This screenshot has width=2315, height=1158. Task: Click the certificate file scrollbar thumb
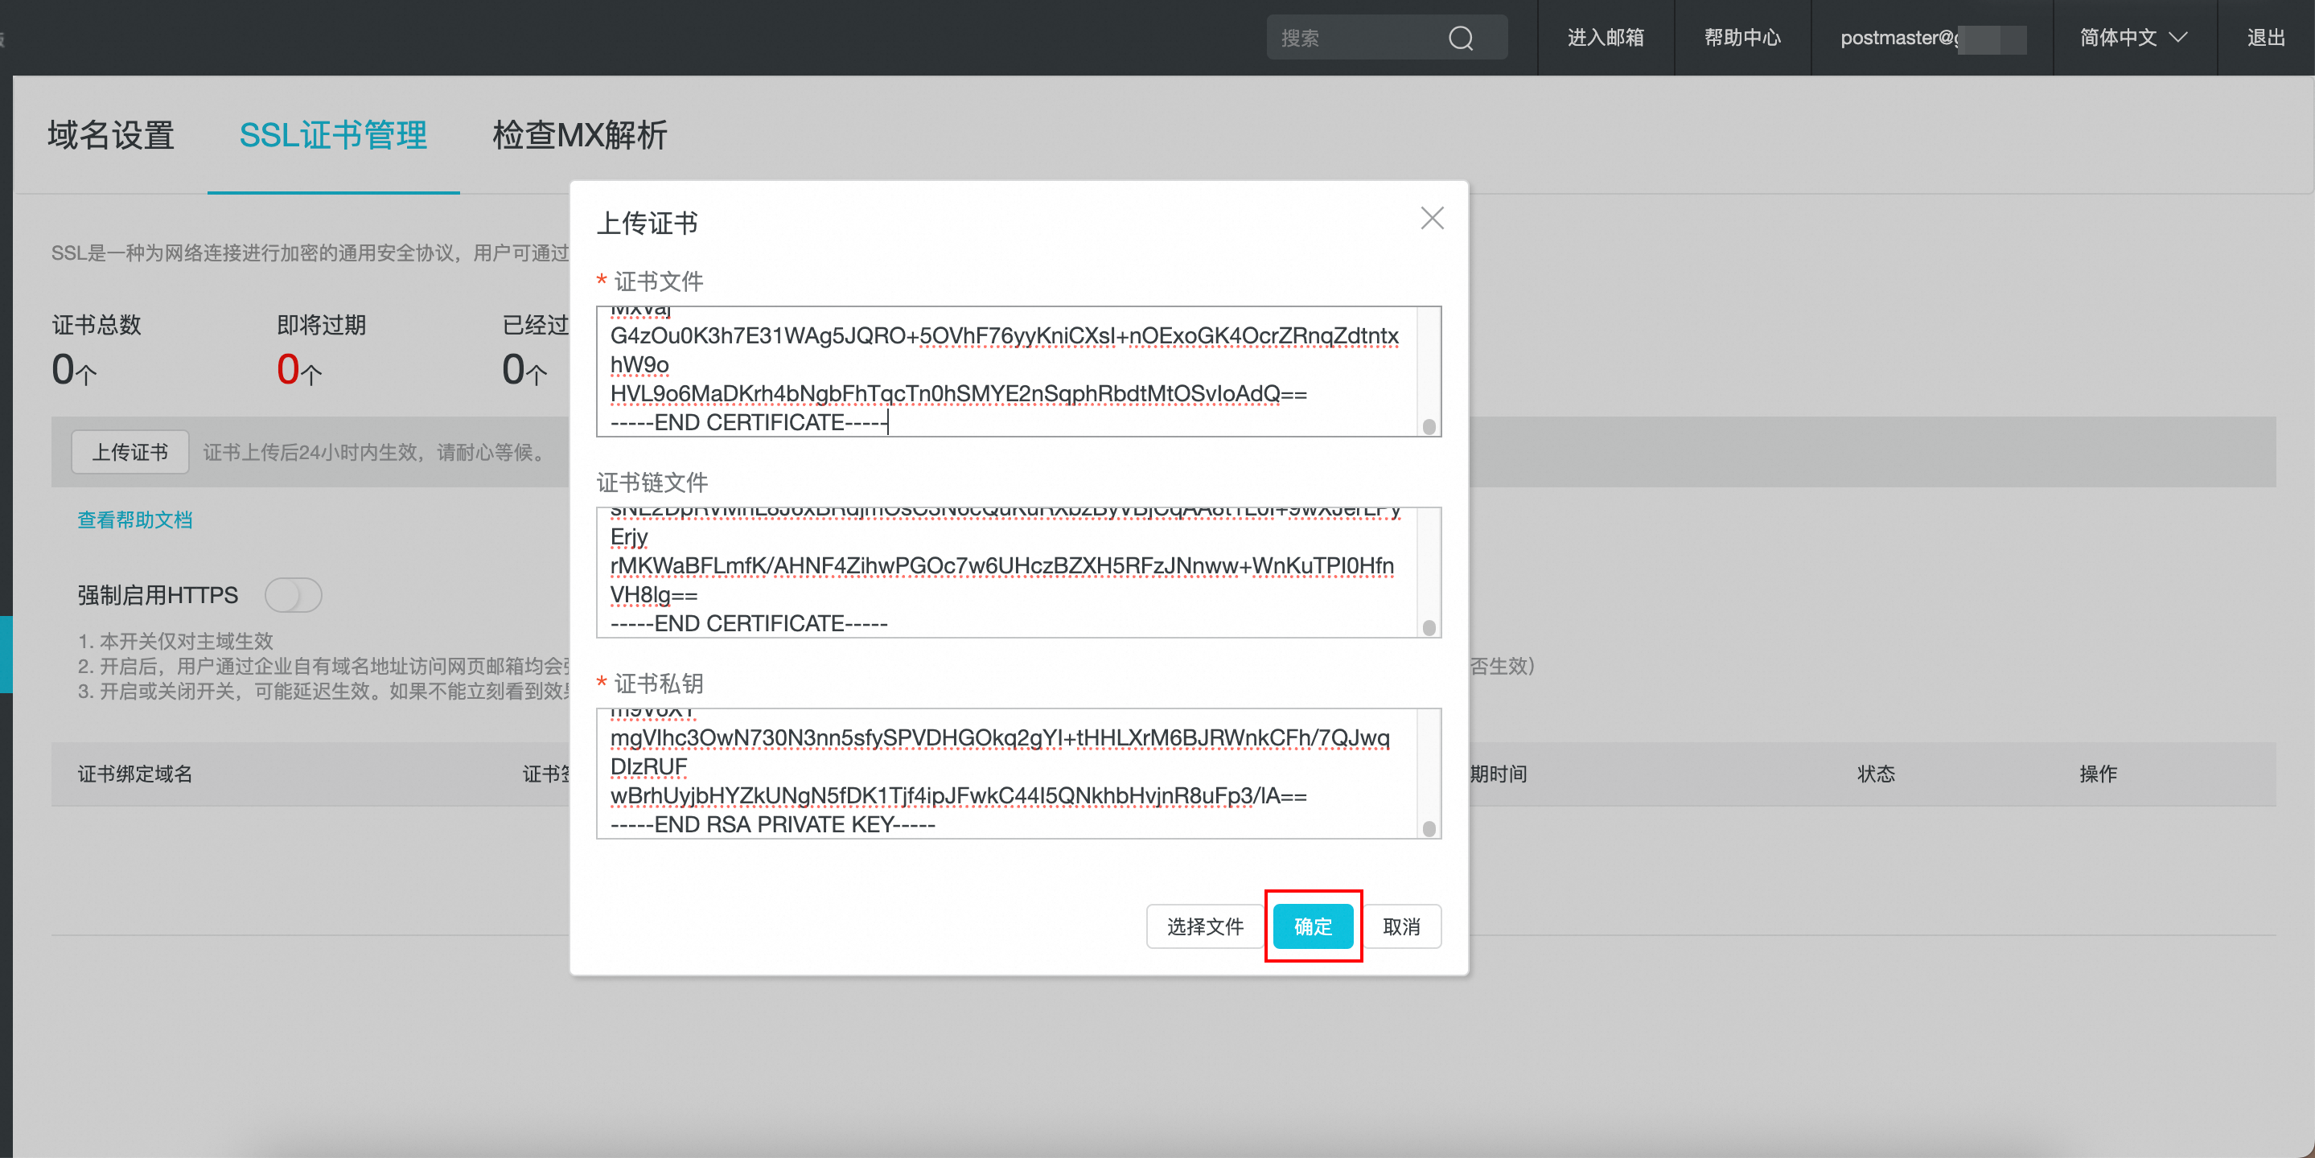pyautogui.click(x=1429, y=427)
